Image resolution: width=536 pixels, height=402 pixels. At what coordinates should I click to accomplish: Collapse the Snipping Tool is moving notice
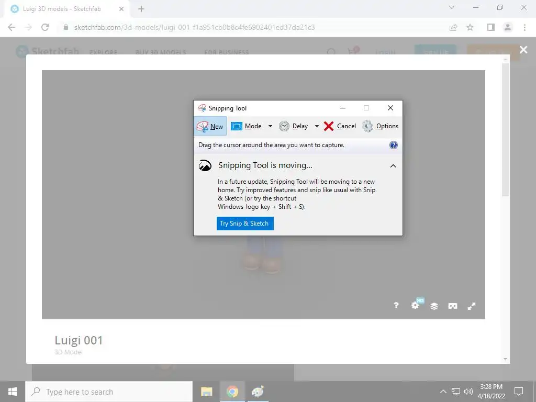393,166
